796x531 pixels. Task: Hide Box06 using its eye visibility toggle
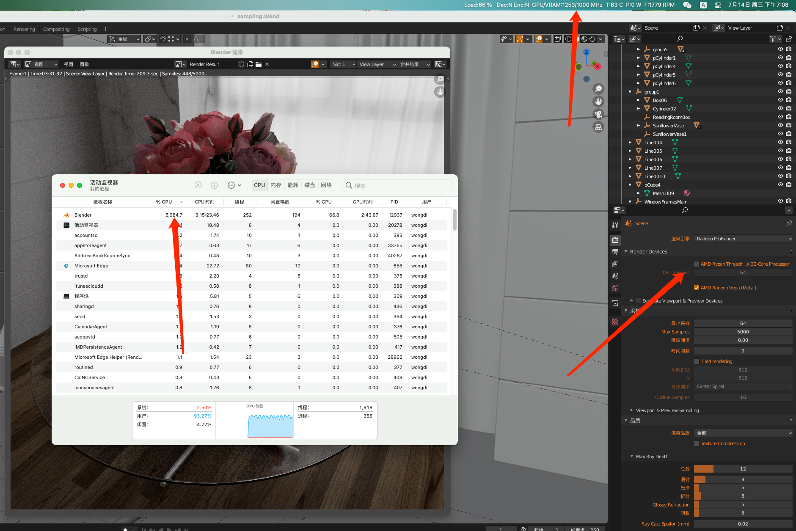point(780,100)
